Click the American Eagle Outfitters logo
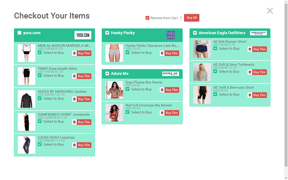This screenshot has width=288, height=180. click(258, 33)
